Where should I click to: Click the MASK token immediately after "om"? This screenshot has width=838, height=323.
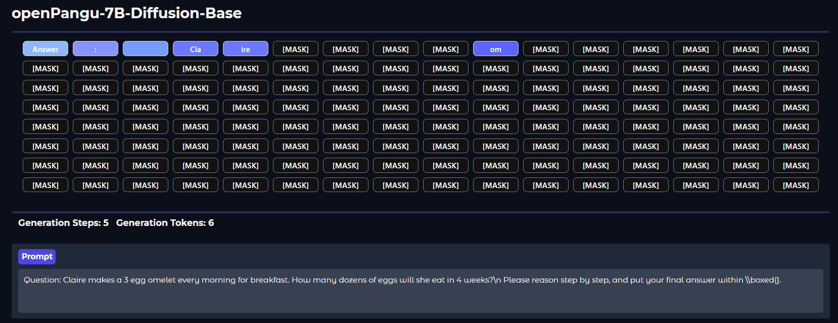pyautogui.click(x=546, y=49)
